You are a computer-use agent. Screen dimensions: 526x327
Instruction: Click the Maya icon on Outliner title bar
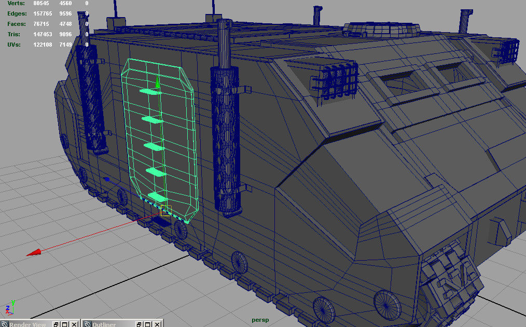[x=88, y=324]
